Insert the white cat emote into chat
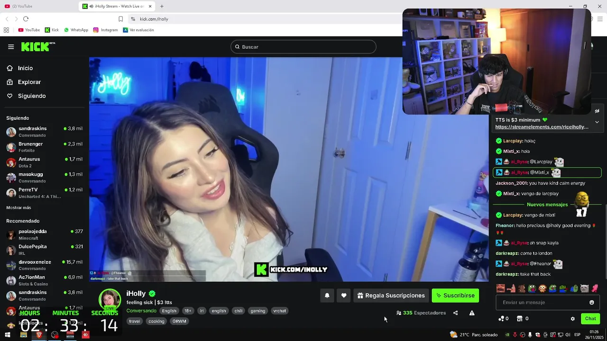 click(x=584, y=288)
